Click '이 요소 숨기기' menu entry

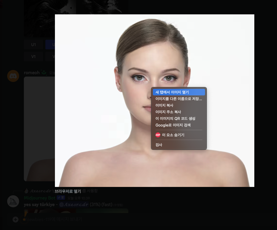pyautogui.click(x=179, y=135)
